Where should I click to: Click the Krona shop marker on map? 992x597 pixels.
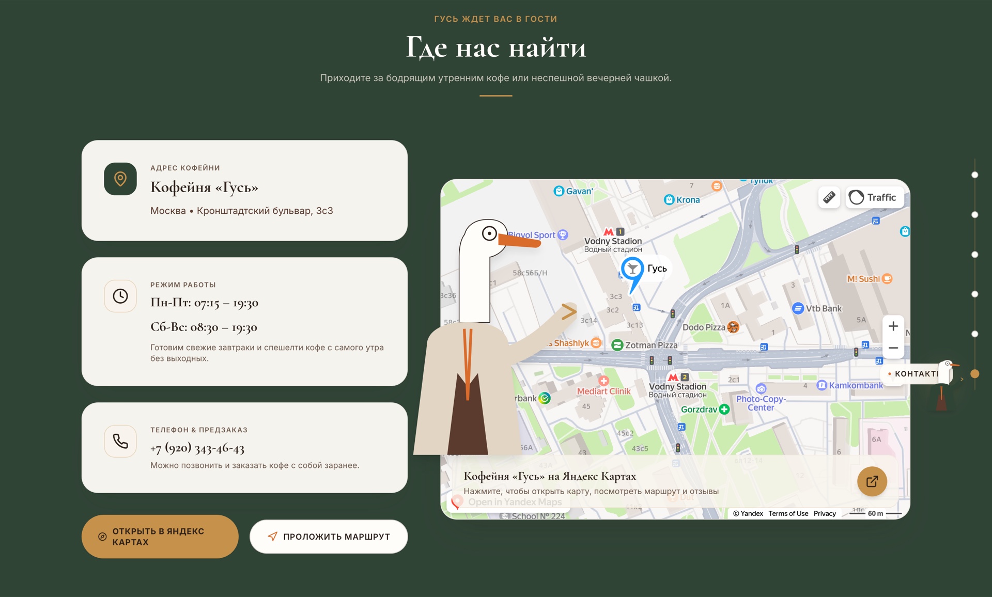(x=669, y=200)
